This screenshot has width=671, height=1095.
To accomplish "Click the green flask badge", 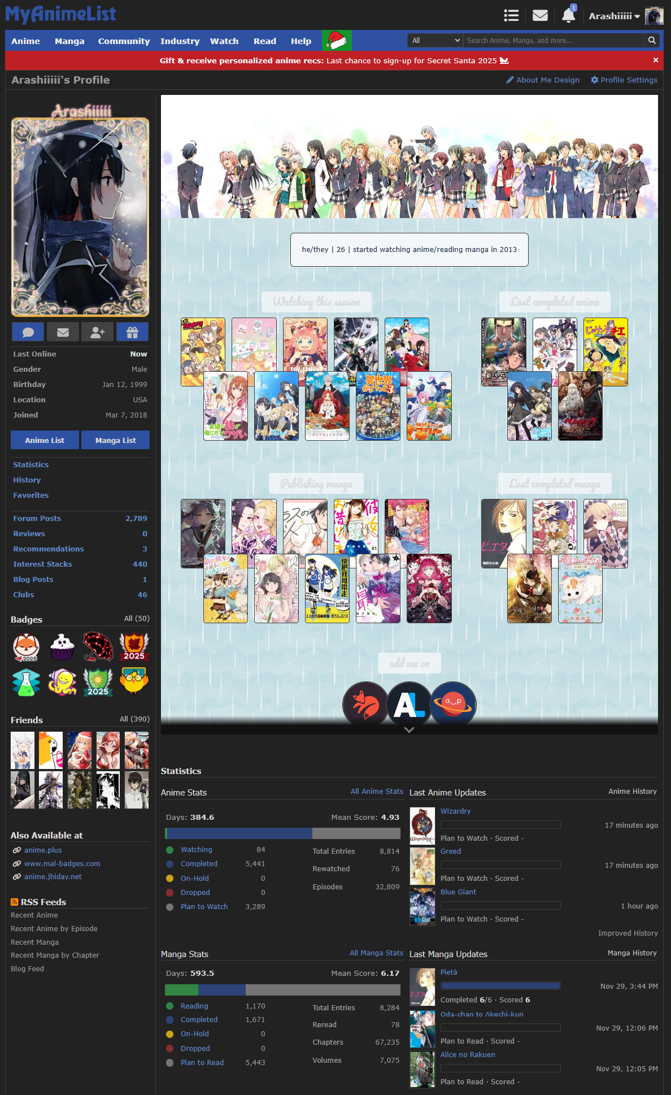I will tap(26, 682).
